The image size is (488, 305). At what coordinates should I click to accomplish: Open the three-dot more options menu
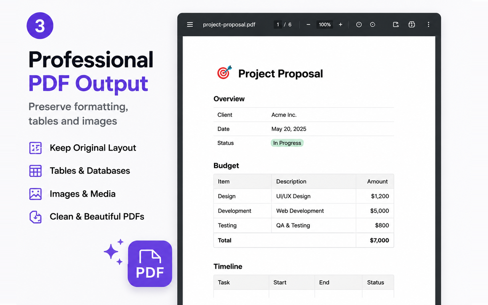click(x=429, y=24)
